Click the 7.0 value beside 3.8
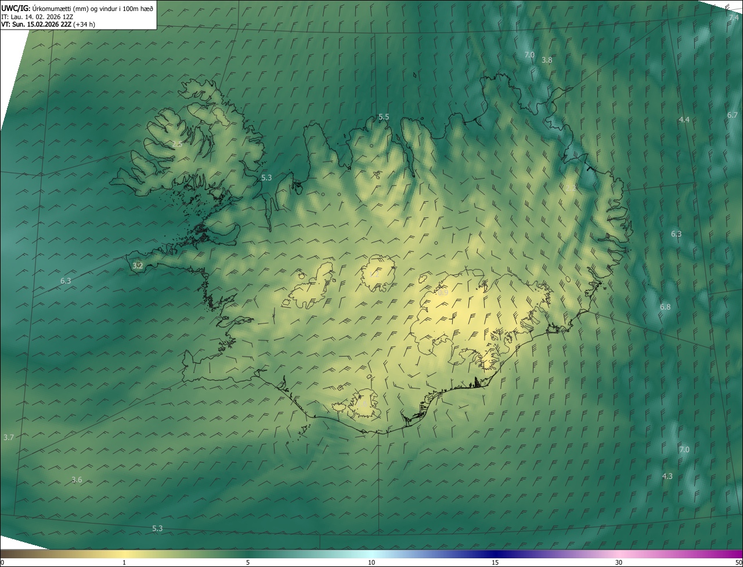 point(529,55)
